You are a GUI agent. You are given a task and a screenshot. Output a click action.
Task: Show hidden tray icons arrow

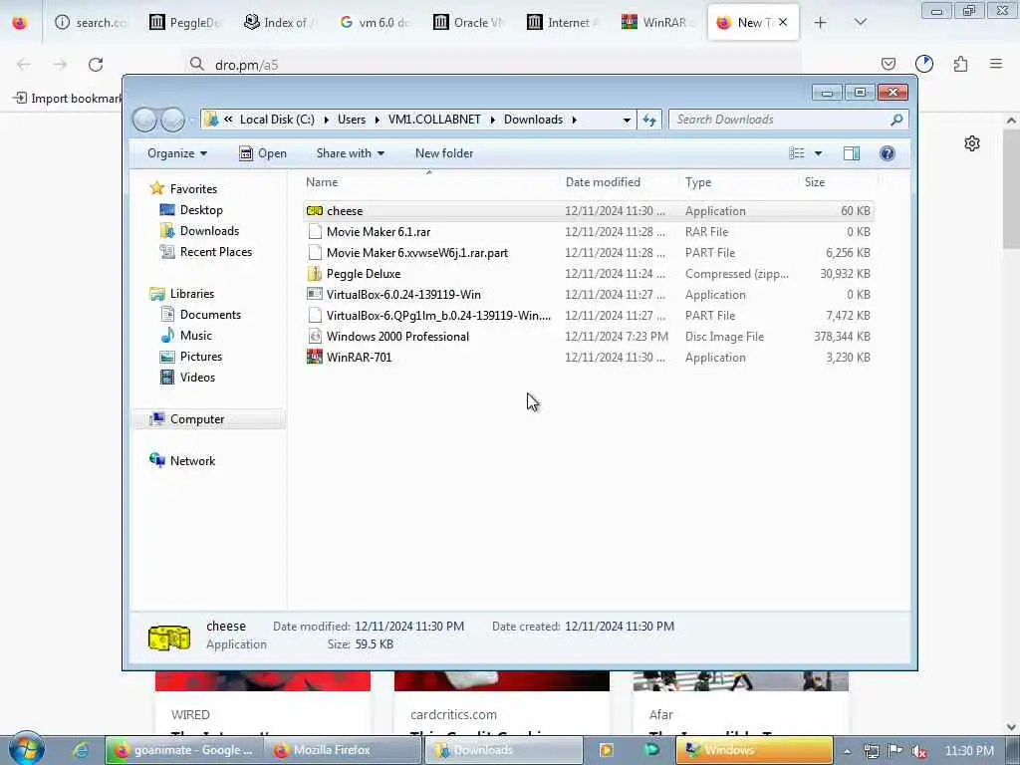point(847,751)
